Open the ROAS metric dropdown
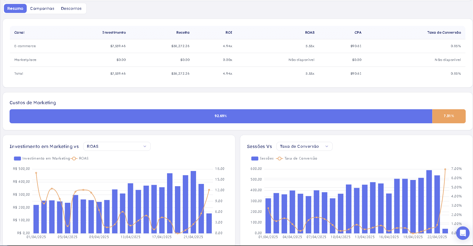The height and width of the screenshot is (246, 473). coord(117,146)
